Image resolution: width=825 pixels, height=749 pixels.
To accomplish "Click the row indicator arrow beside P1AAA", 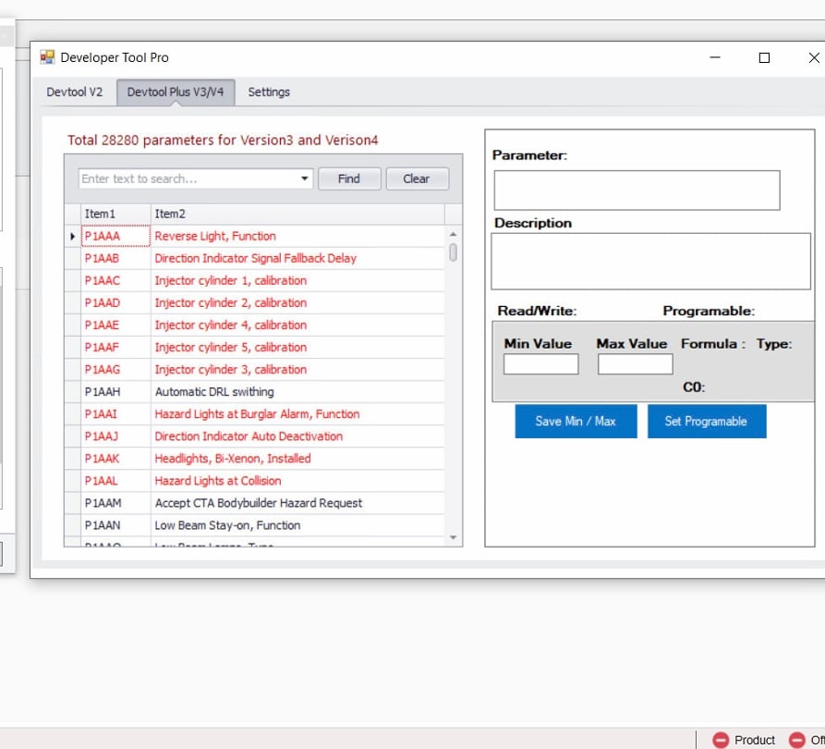I will 73,236.
